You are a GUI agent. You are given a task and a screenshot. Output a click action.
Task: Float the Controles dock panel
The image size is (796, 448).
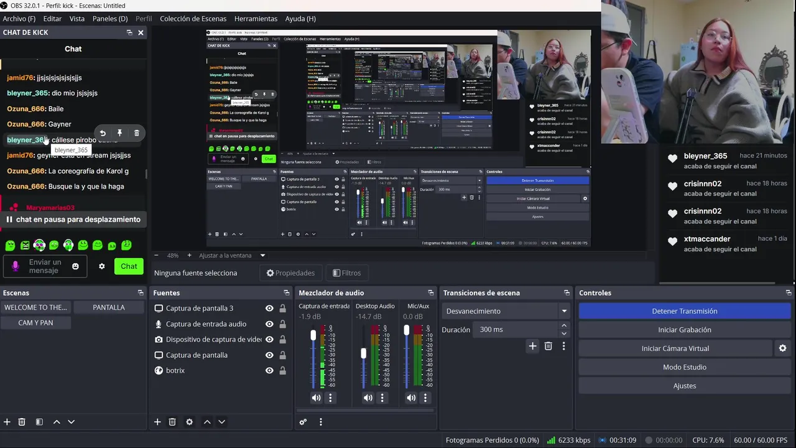(789, 292)
